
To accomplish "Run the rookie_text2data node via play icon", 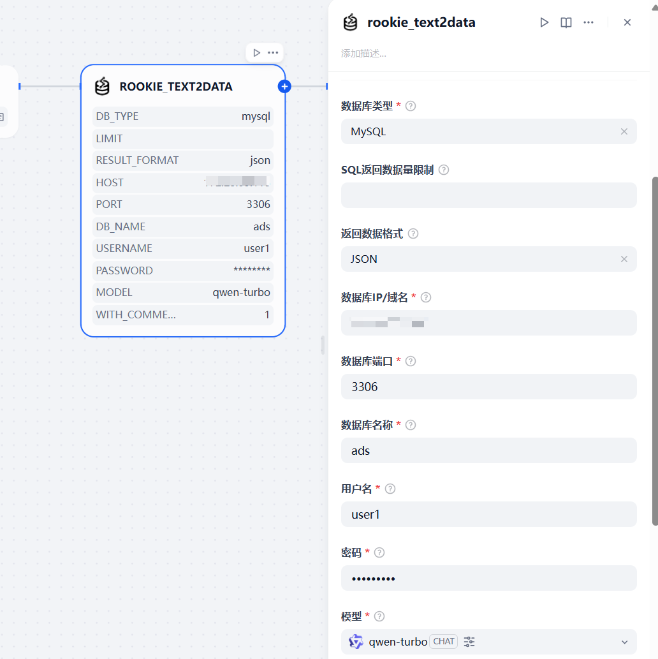I will pos(544,22).
